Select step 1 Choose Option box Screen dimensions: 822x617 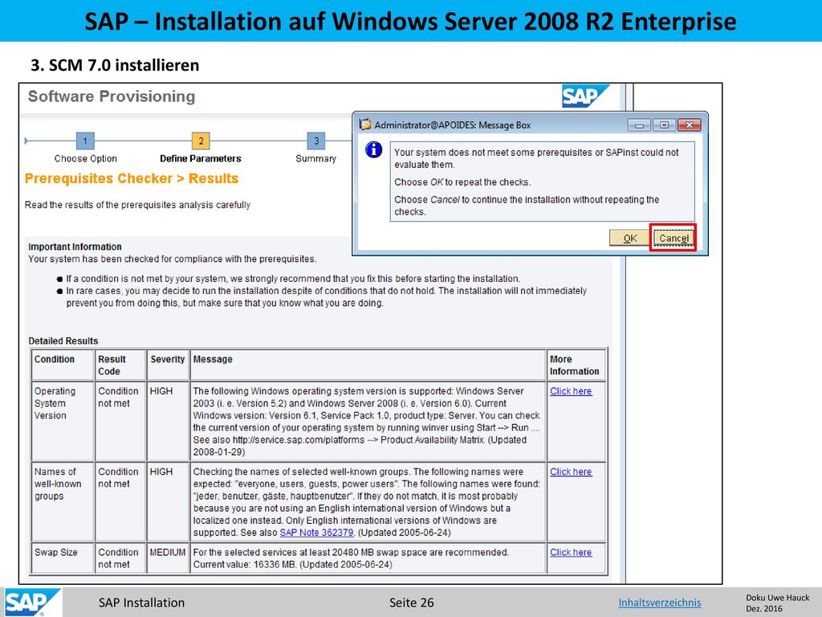(x=85, y=141)
